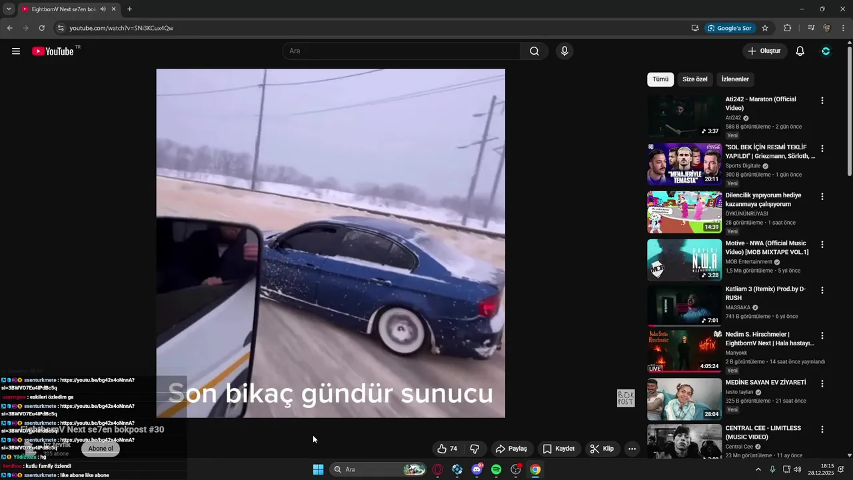Go back with browser back arrow
Screen dimensions: 853x480
9,28
